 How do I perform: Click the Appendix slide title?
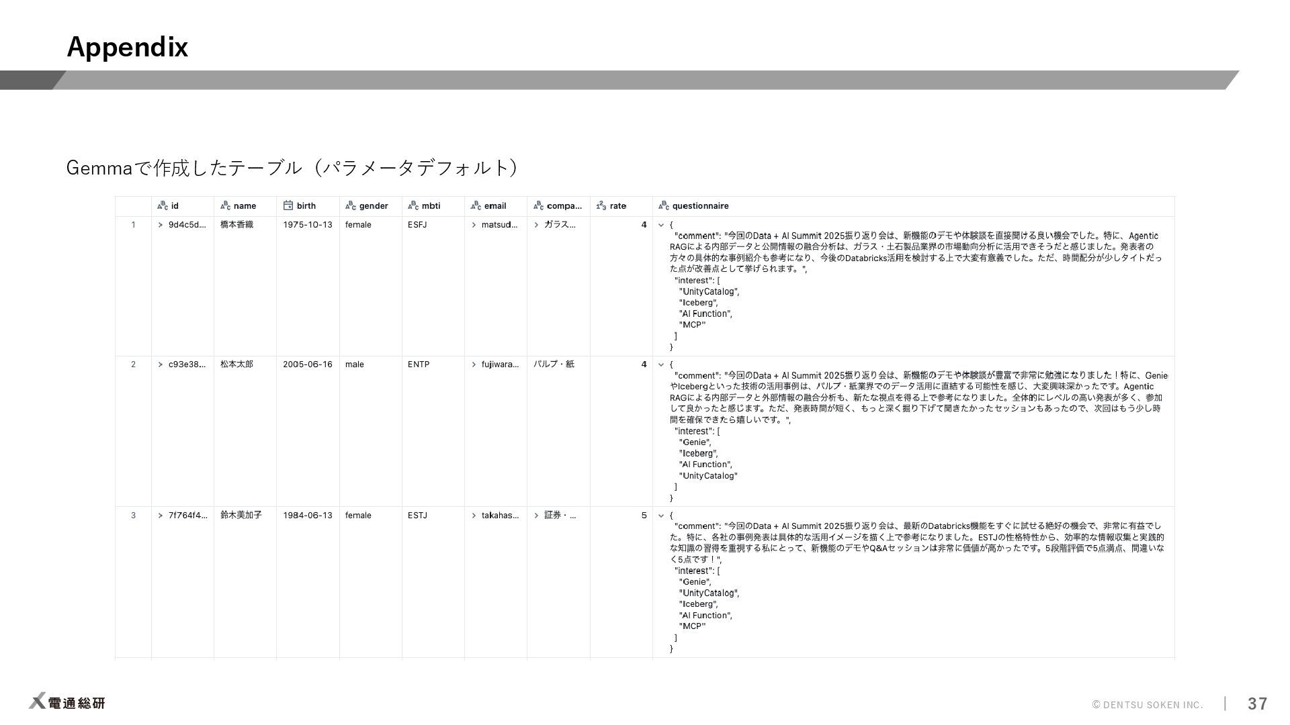click(128, 47)
